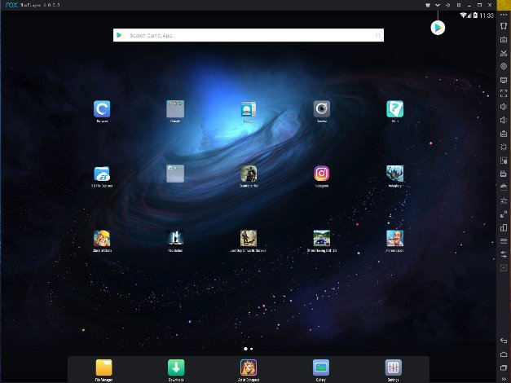Screen dimensions: 511x383
Task: Open Google Play Store shortcut icon
Action: point(438,28)
